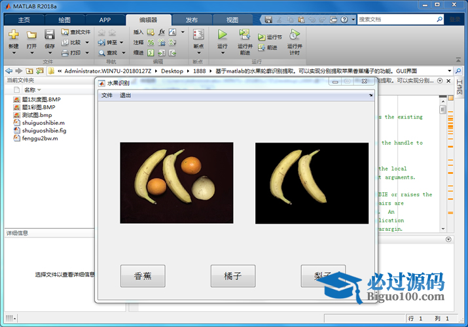The width and height of the screenshot is (468, 327).
Task: Click the up-one-folder icon in address bar
Action: pos(29,71)
